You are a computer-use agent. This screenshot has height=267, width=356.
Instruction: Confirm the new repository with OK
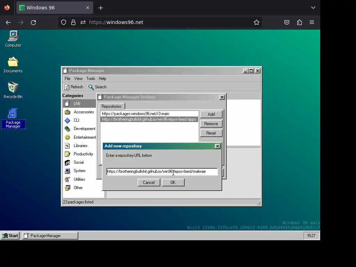click(x=173, y=183)
